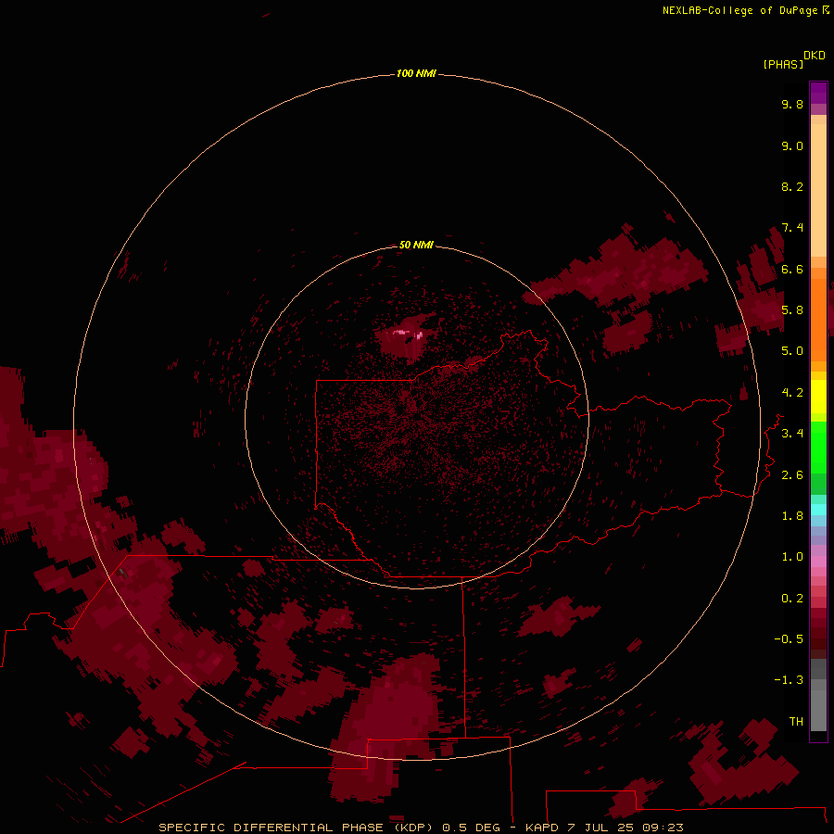Viewport: 834px width, 834px height.
Task: Pick the dark purple top color band
Action: click(x=818, y=93)
